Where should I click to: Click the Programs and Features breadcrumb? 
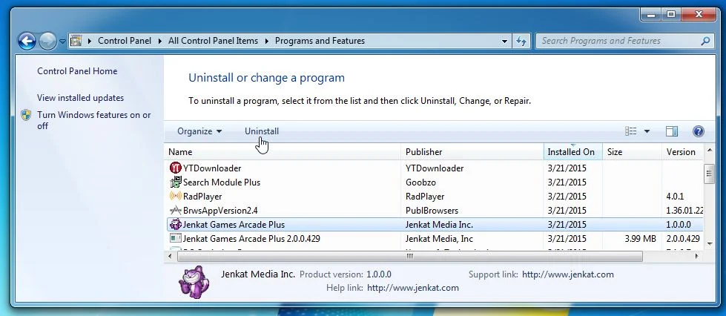coord(320,41)
